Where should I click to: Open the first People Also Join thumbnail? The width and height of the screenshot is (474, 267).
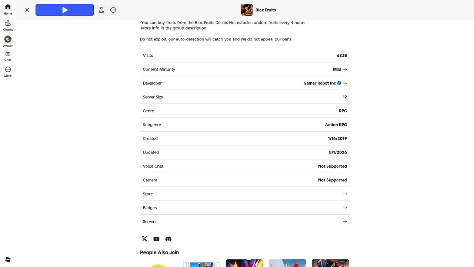coord(158,263)
